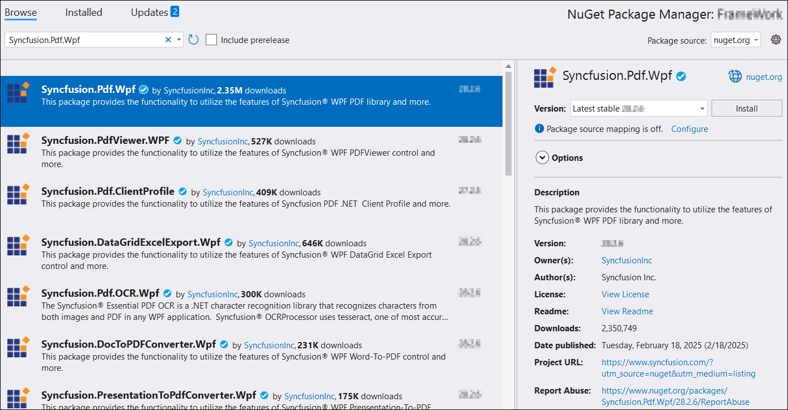Viewport: 788px width, 410px height.
Task: Click SyncfusionInc owner link in details
Action: pyautogui.click(x=627, y=260)
